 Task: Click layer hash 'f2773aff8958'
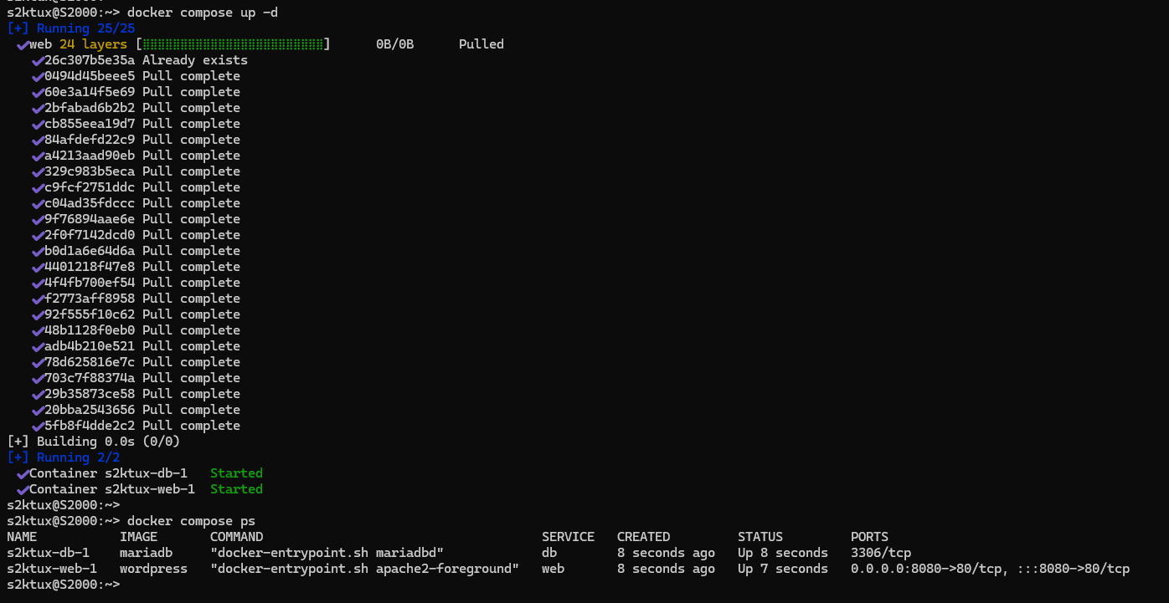90,299
